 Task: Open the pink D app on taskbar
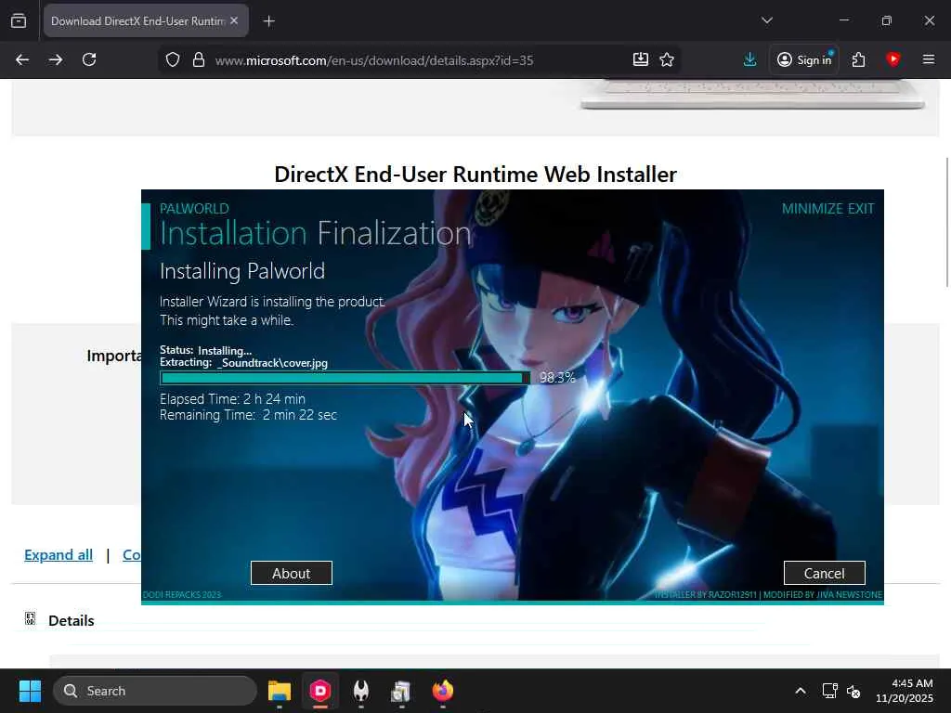[x=320, y=691]
